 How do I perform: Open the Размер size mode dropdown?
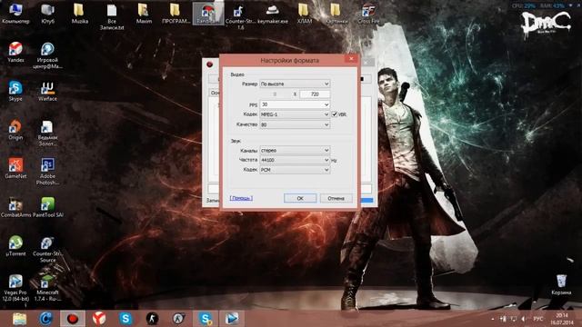[295, 84]
